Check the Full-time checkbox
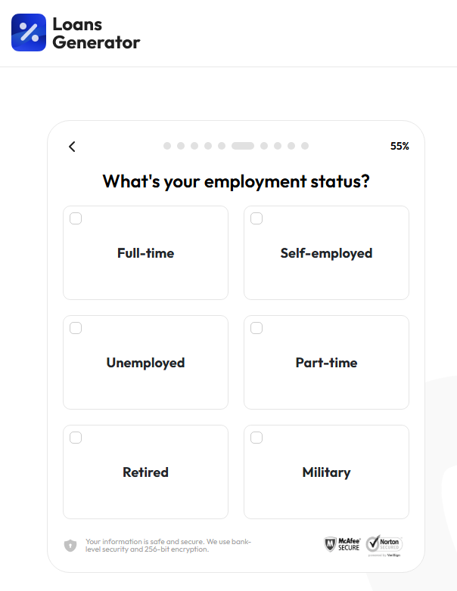This screenshot has height=591, width=457. click(76, 218)
